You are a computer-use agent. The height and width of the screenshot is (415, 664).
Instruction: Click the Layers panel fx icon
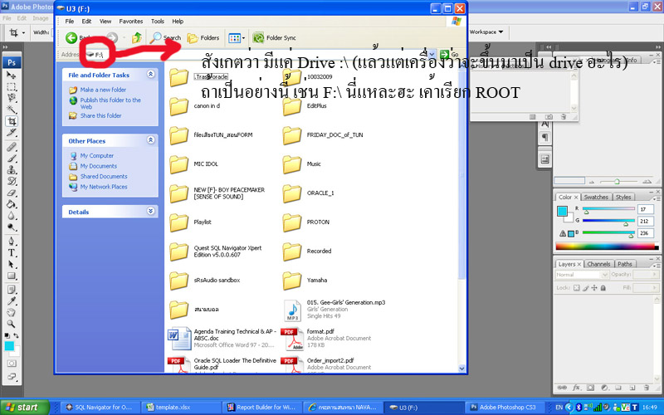(576, 388)
